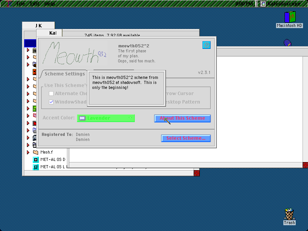This screenshot has height=231, width=308.
Task: Select the Trash icon on the desktop
Action: pos(289,214)
